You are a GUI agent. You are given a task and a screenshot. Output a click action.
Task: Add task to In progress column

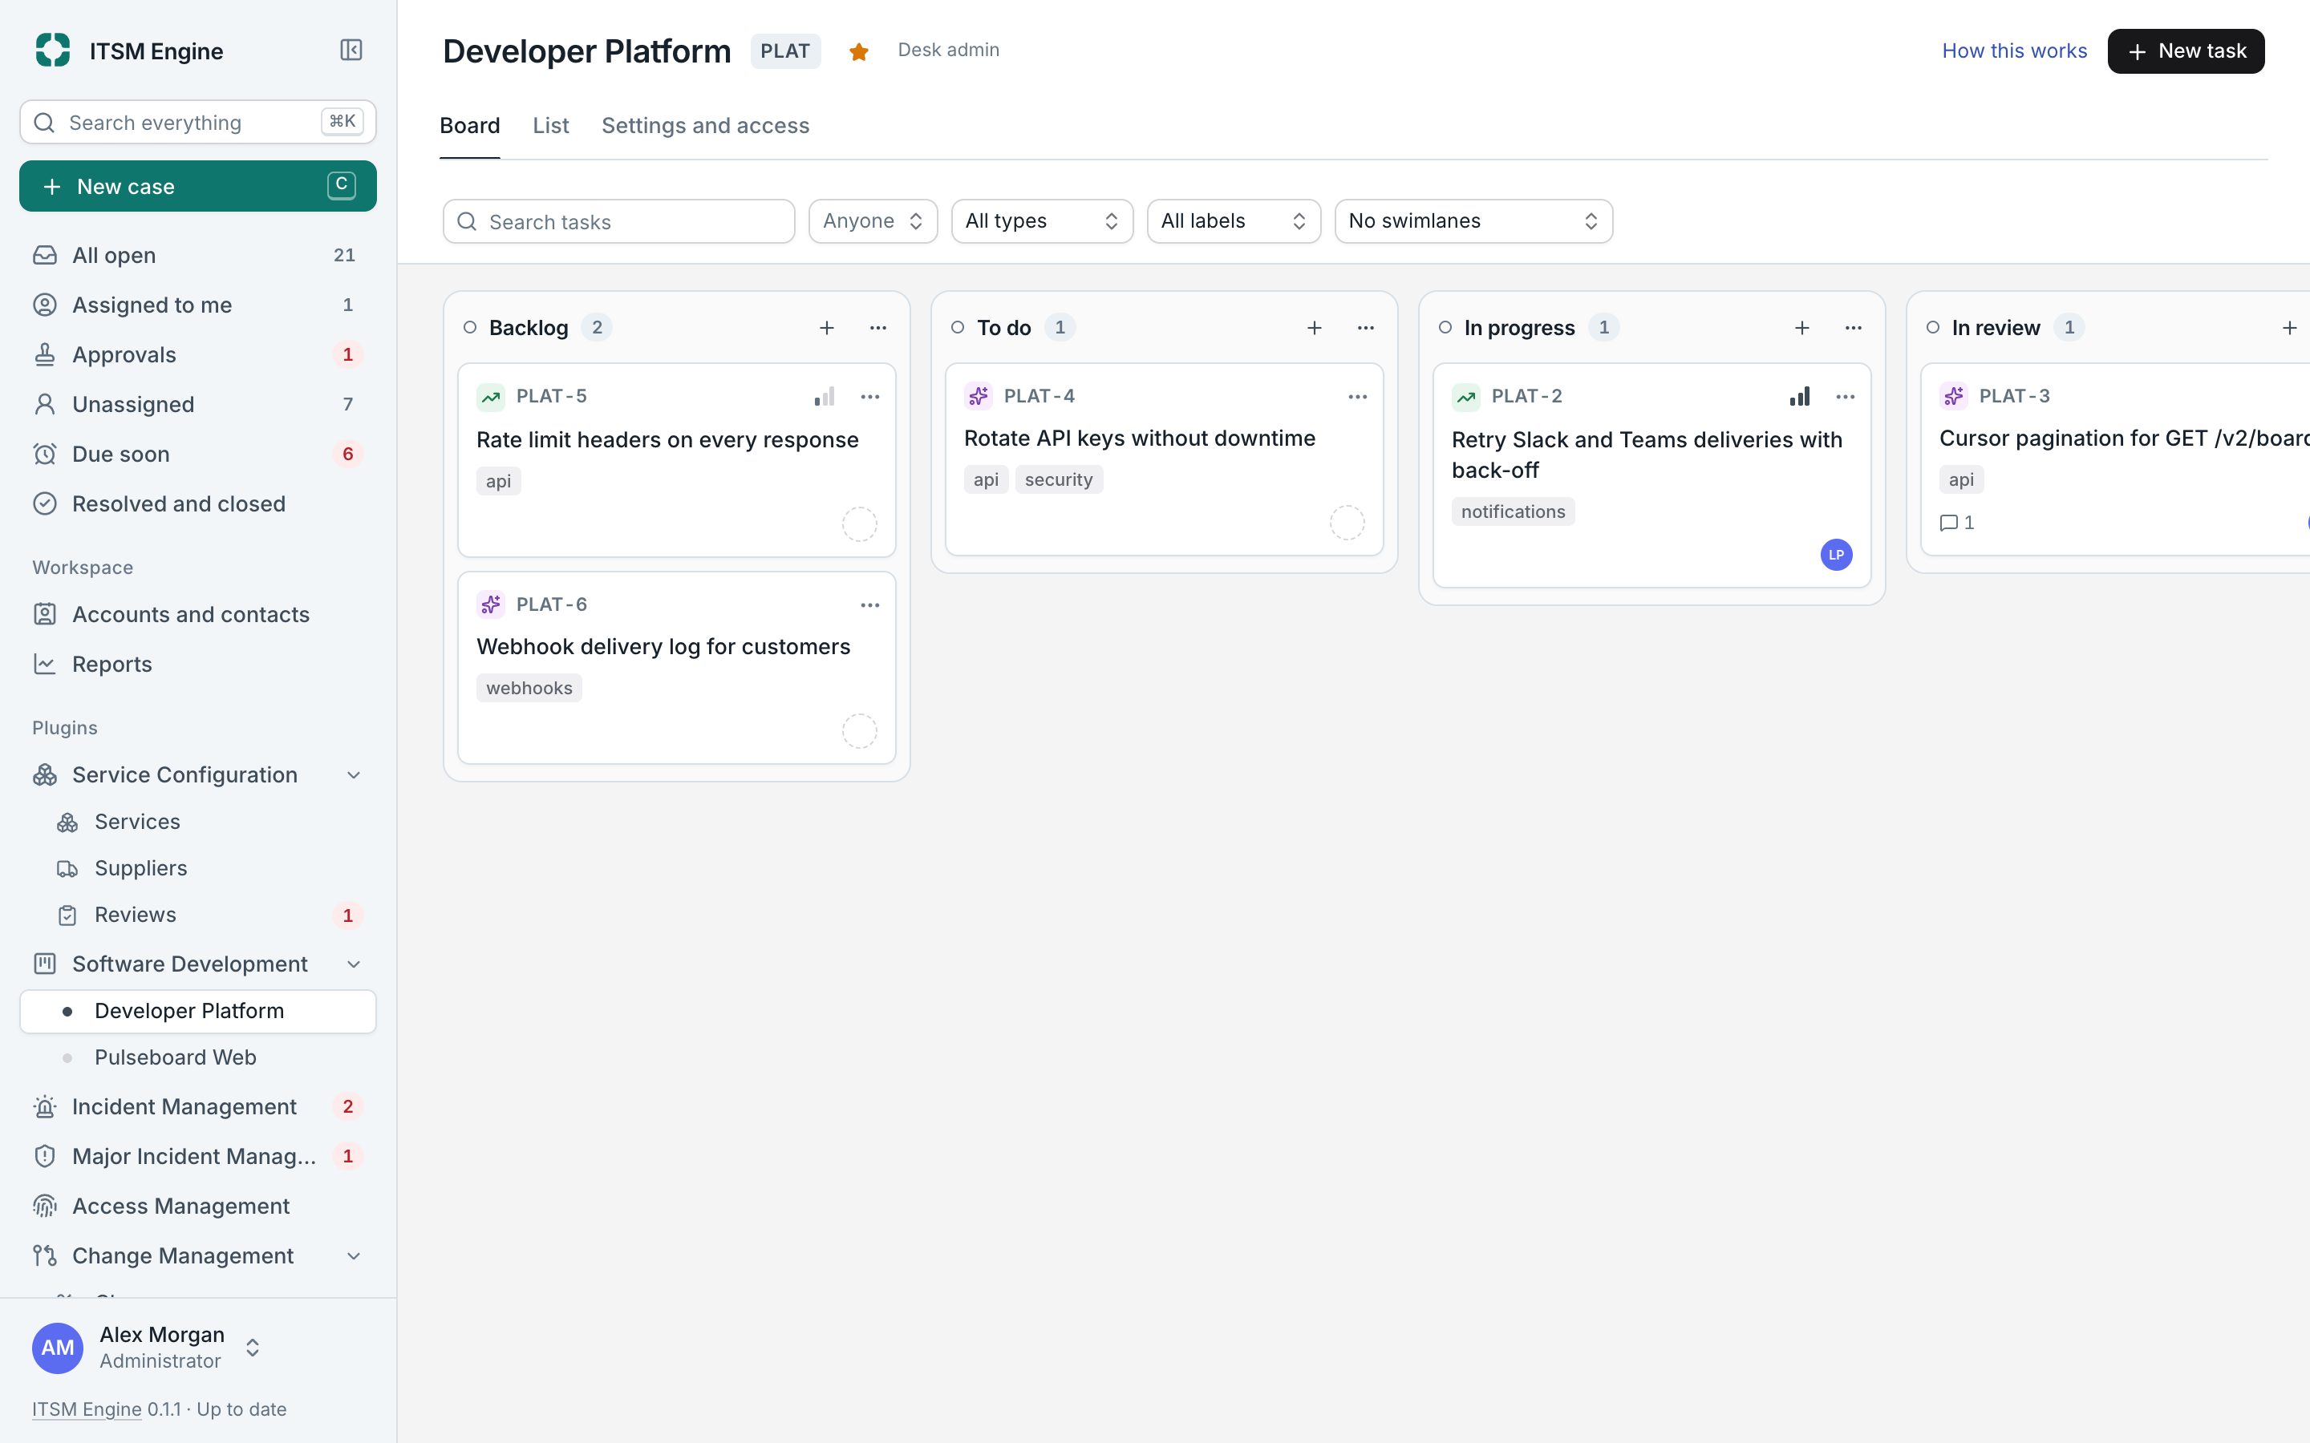pos(1802,327)
